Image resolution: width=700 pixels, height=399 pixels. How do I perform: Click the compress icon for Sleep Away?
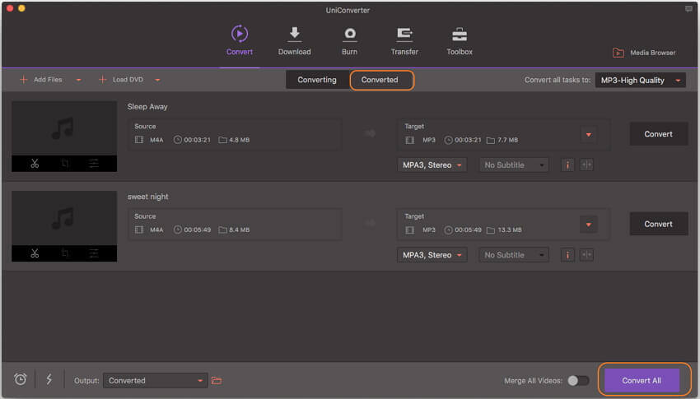pyautogui.click(x=586, y=165)
